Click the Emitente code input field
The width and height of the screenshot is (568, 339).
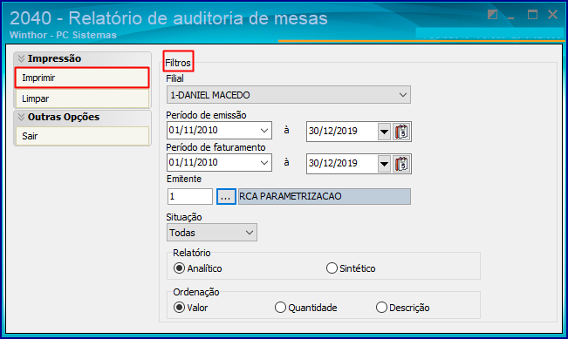(190, 196)
